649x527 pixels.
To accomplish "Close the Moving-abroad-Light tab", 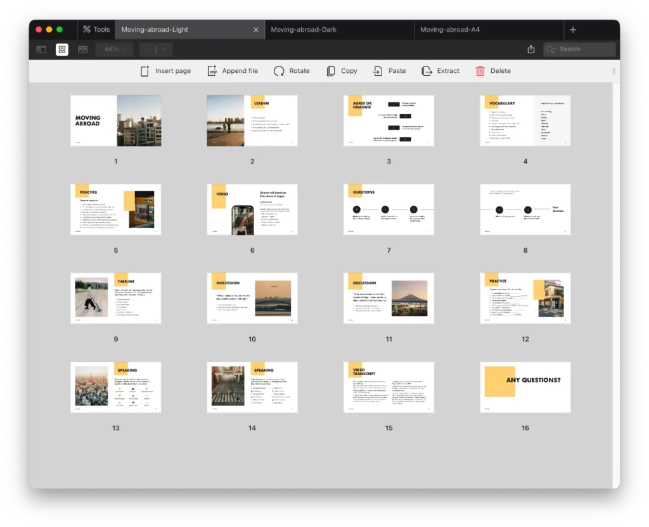I will pyautogui.click(x=256, y=29).
